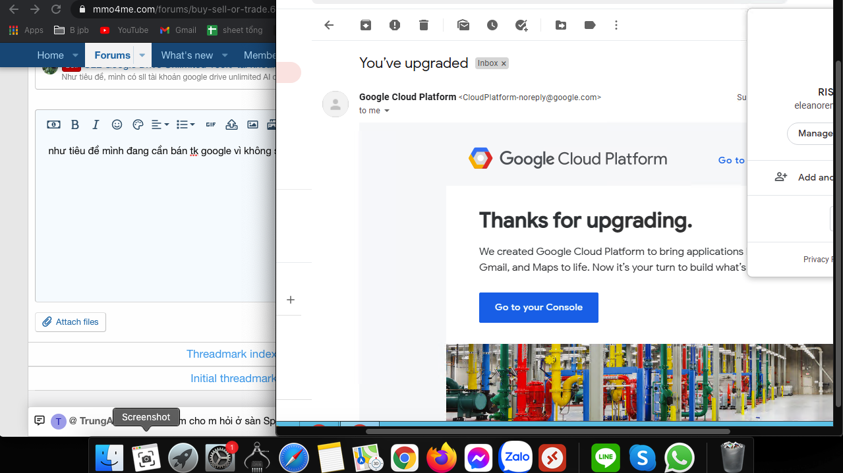Reload the mmo4me page
This screenshot has height=473, width=843.
[x=56, y=9]
